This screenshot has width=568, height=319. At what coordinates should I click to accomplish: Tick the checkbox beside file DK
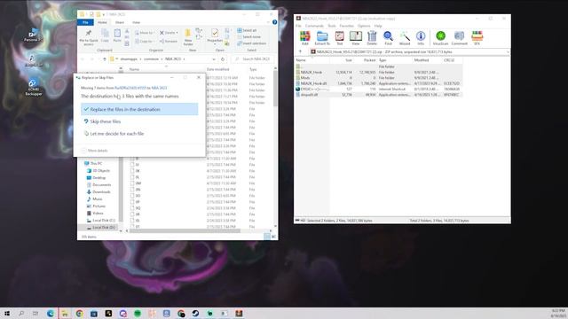132,171
